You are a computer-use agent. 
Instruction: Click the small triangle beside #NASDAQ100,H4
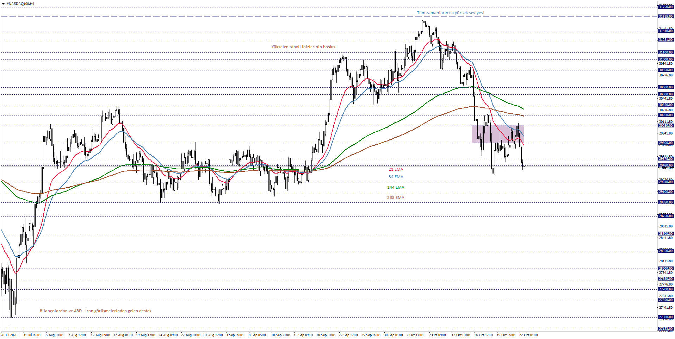(3, 4)
